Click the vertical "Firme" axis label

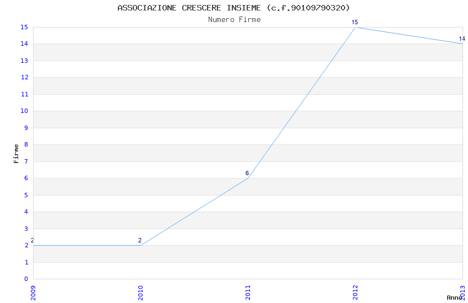(16, 153)
